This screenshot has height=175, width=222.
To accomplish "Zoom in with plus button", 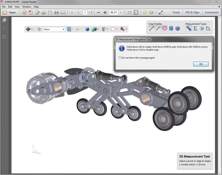I will 105,12.
